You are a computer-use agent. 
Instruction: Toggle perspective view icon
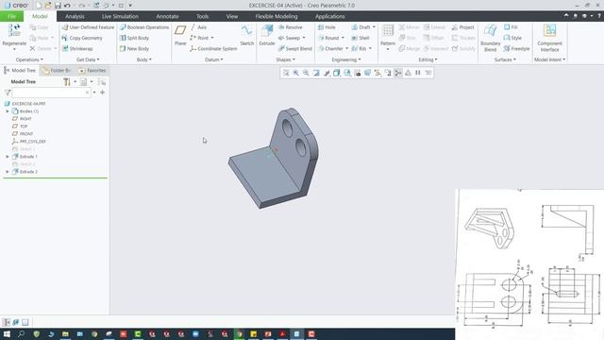[x=367, y=73]
